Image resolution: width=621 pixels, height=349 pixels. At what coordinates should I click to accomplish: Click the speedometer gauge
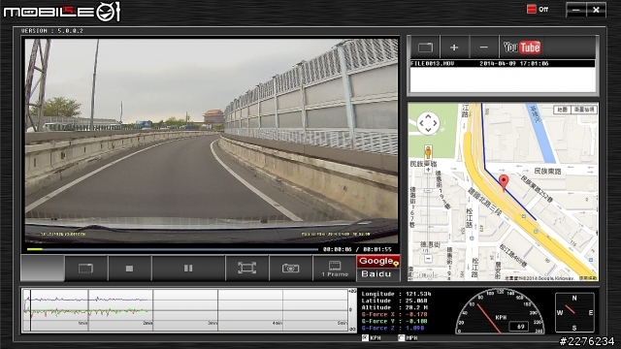pyautogui.click(x=500, y=311)
